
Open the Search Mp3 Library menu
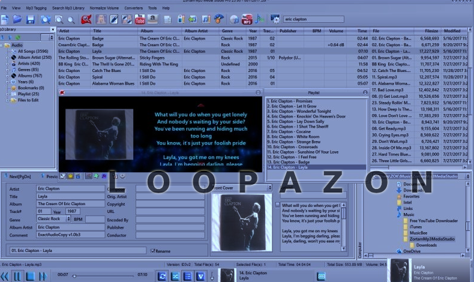(68, 8)
